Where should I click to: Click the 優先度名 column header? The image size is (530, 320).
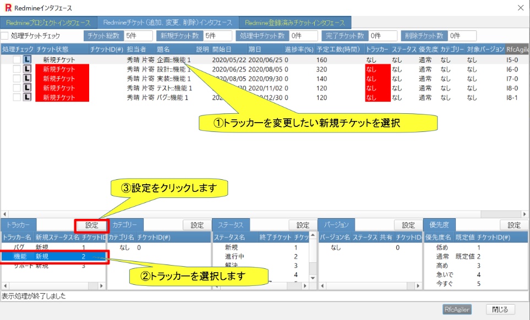tap(439, 238)
